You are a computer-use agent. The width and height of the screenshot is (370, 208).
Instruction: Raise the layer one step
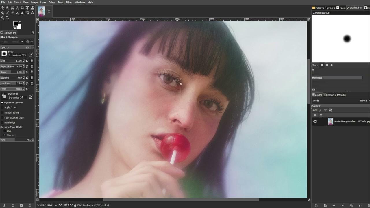[x=334, y=205]
